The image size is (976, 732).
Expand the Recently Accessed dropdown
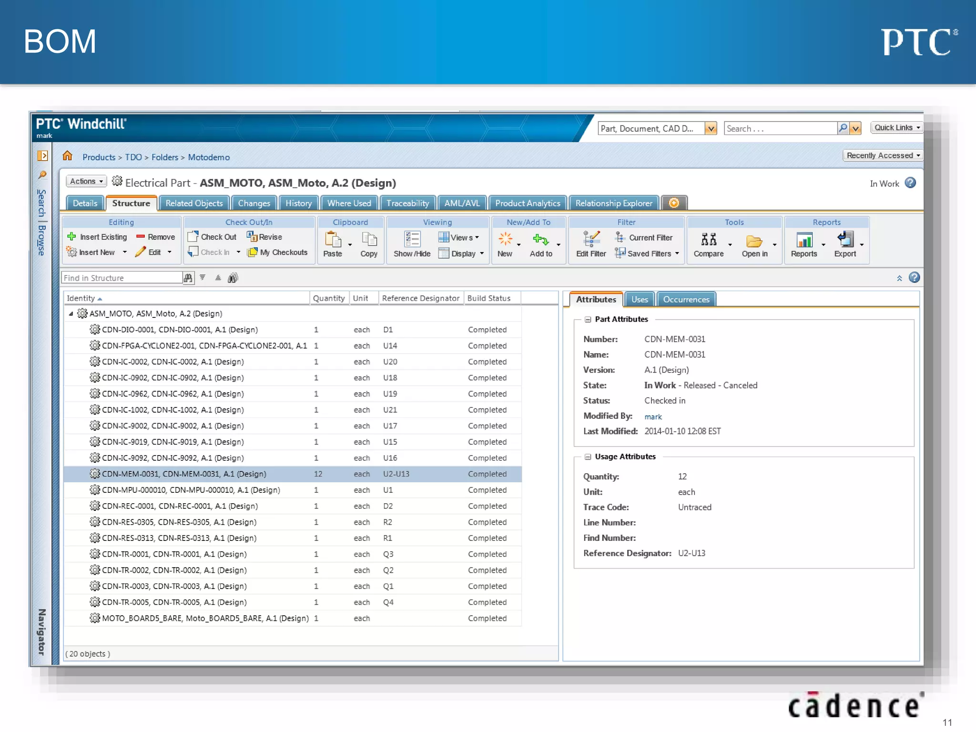coord(883,155)
